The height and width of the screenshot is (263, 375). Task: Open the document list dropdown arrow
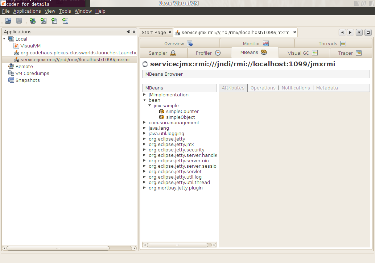(359, 33)
